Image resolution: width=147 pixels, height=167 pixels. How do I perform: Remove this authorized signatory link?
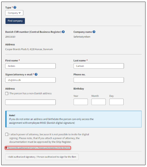(x=39, y=148)
